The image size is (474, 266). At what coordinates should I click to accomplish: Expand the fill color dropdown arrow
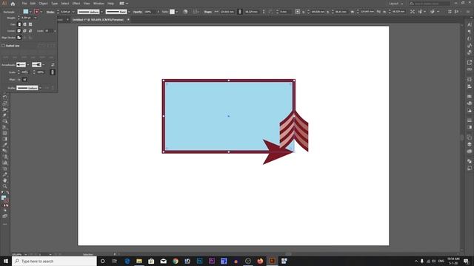[x=30, y=12]
